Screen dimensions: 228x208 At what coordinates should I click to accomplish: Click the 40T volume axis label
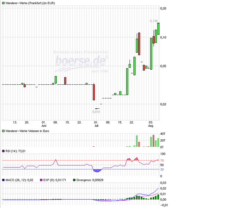(x=163, y=134)
